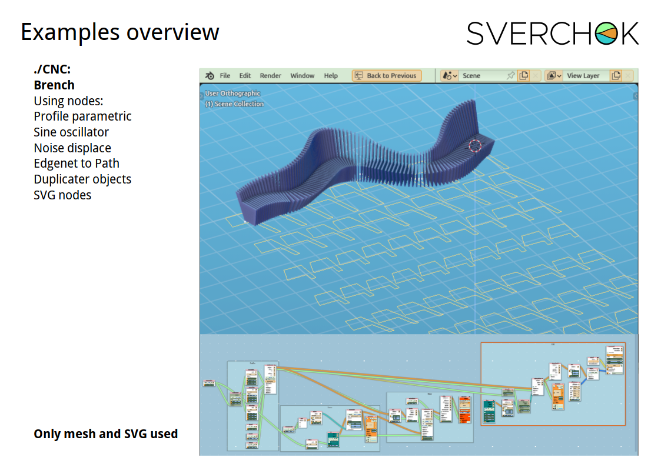Open the Window menu

pyautogui.click(x=303, y=76)
